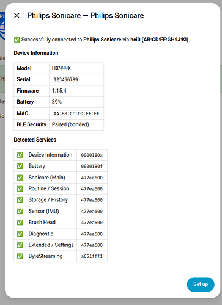Click the ByteStreaming check mark icon

pyautogui.click(x=20, y=256)
